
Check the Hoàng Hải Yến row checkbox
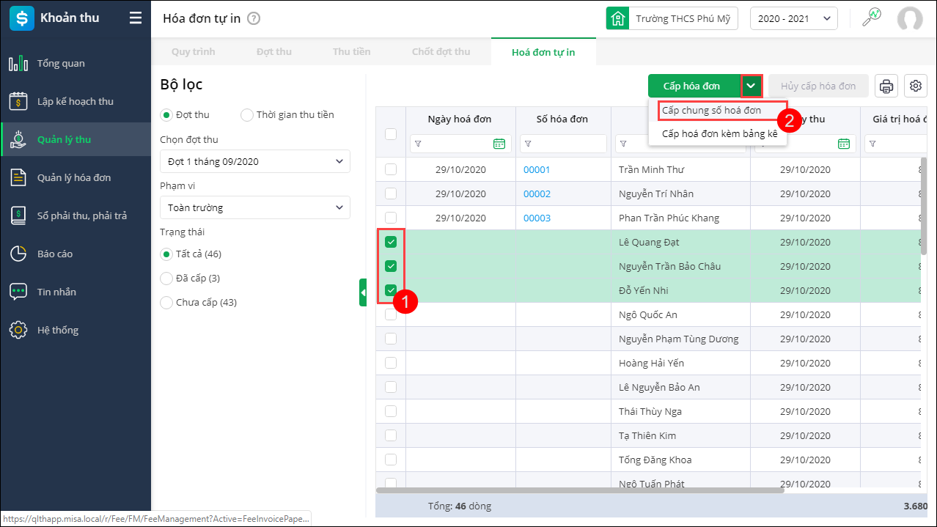pos(391,363)
